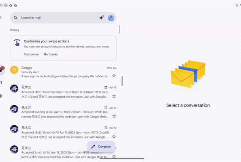Open the Google Security alert email

tap(63, 72)
